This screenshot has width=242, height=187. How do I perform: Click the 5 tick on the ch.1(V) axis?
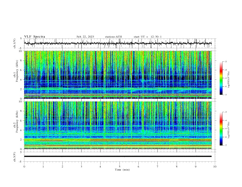coord(21,38)
